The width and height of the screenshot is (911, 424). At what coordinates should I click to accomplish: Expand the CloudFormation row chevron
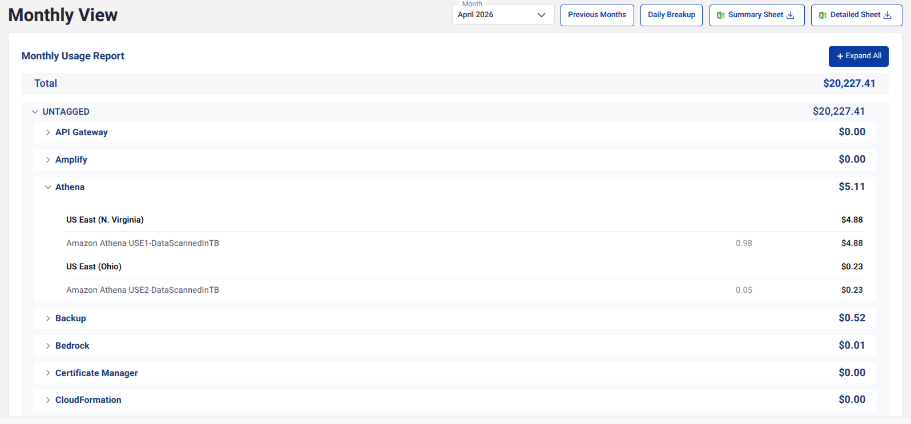(x=48, y=400)
